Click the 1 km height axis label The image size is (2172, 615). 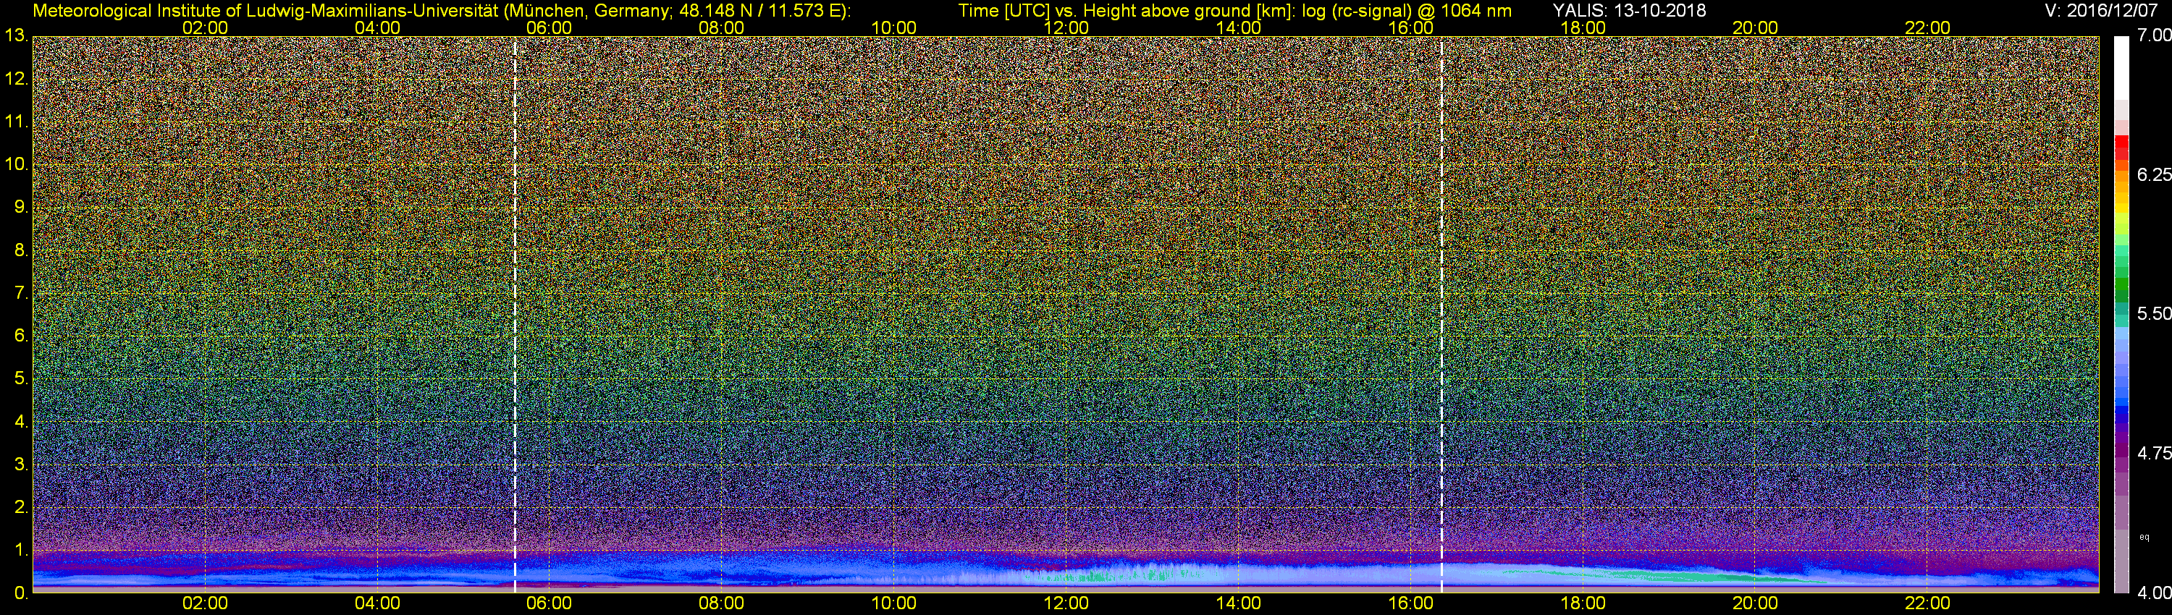(21, 550)
